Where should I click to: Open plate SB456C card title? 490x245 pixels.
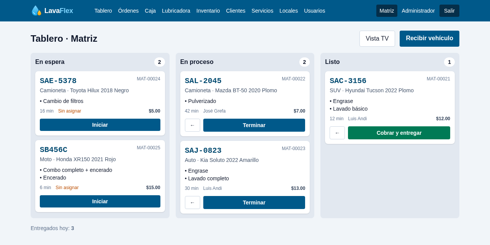(54, 150)
